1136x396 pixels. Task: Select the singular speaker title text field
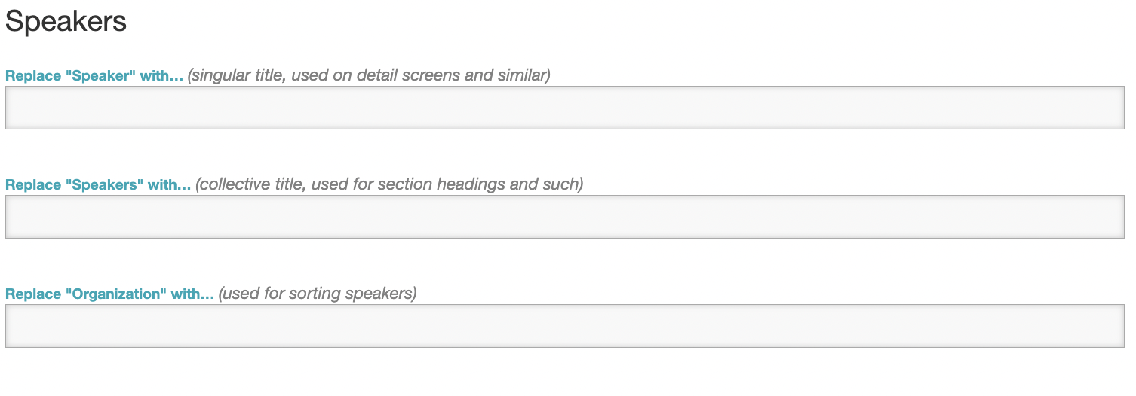point(564,108)
